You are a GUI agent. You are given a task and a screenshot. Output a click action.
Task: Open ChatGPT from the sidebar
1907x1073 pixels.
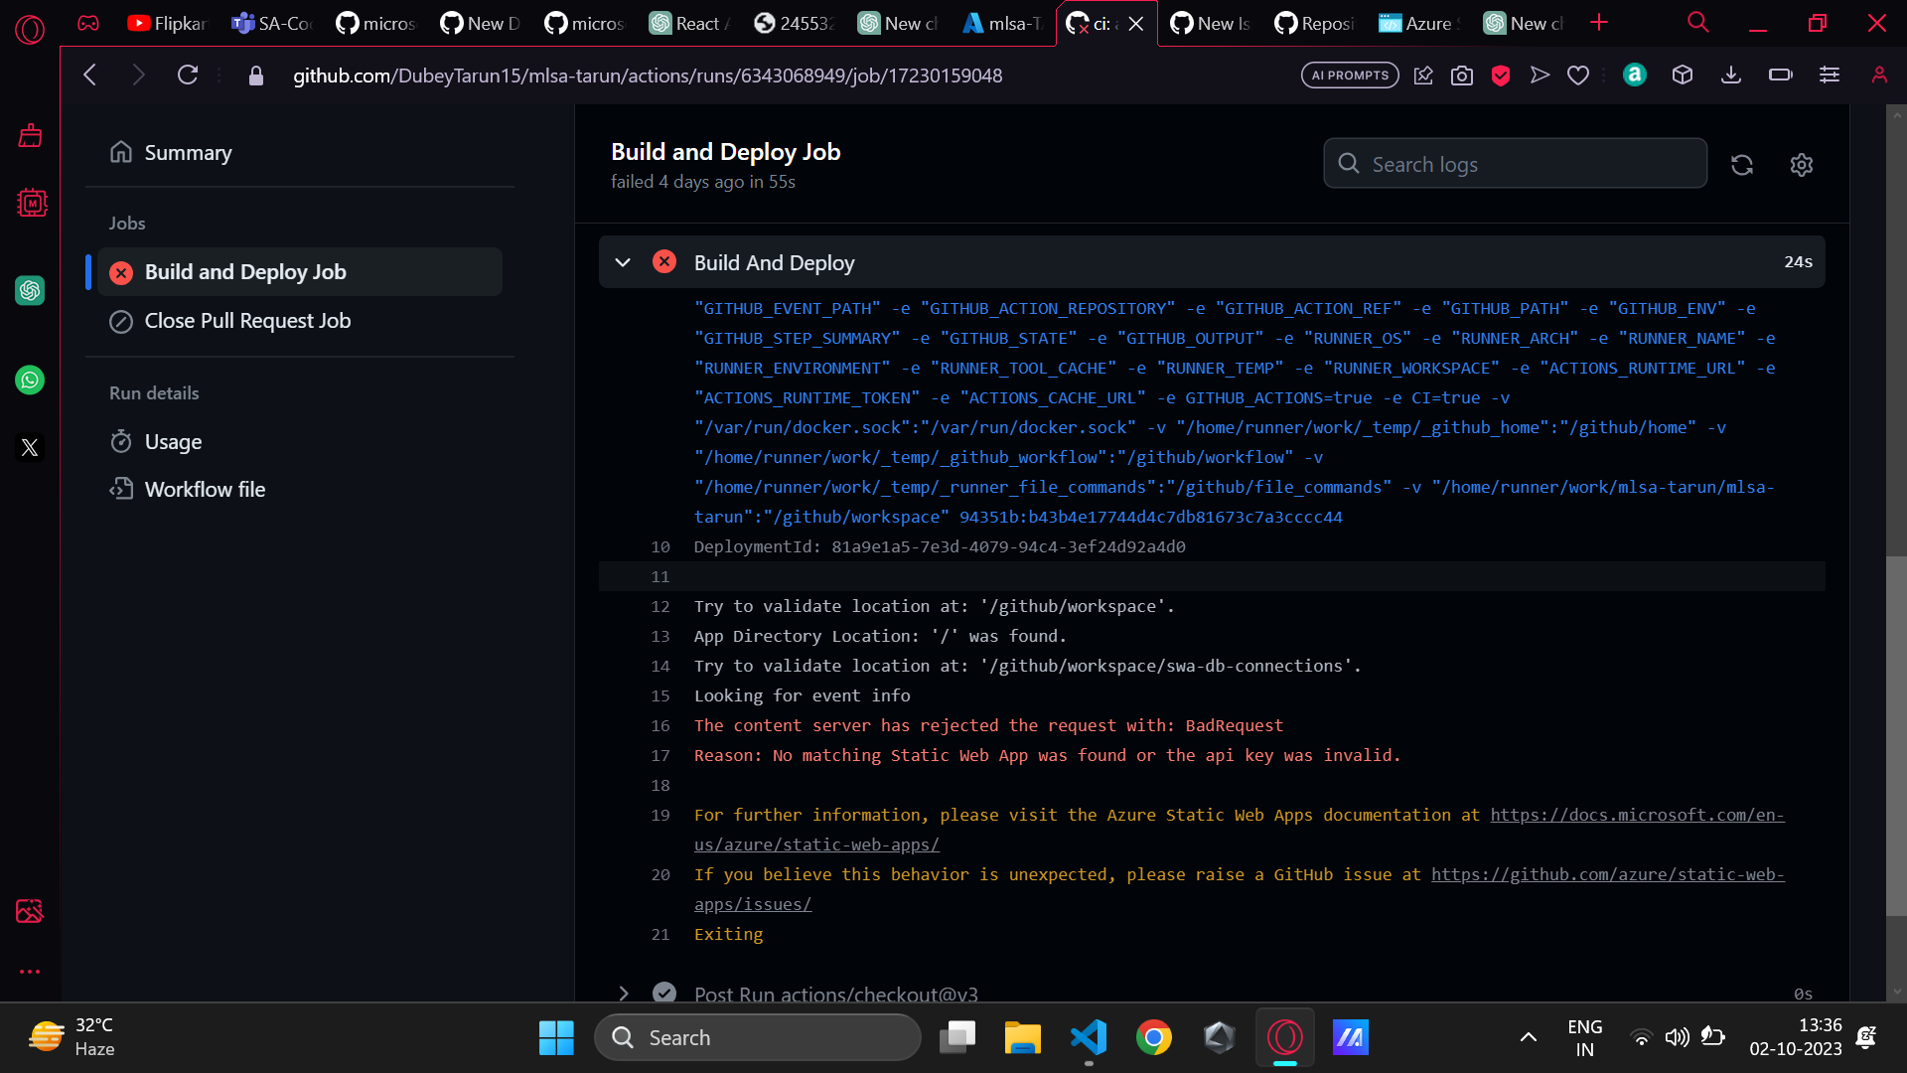30,290
